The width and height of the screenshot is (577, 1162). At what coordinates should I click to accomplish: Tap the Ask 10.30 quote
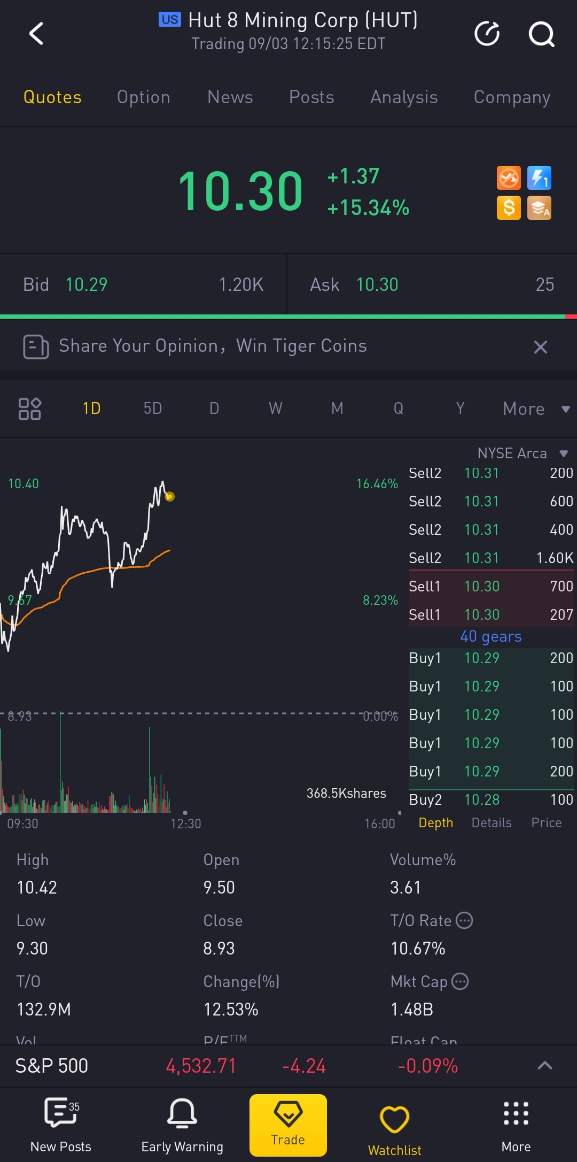tap(432, 285)
